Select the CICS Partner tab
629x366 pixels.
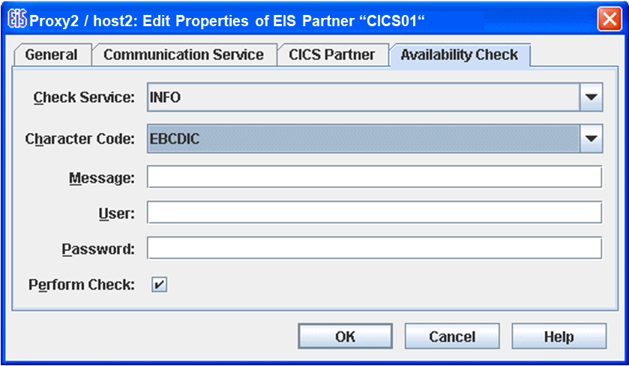click(332, 55)
